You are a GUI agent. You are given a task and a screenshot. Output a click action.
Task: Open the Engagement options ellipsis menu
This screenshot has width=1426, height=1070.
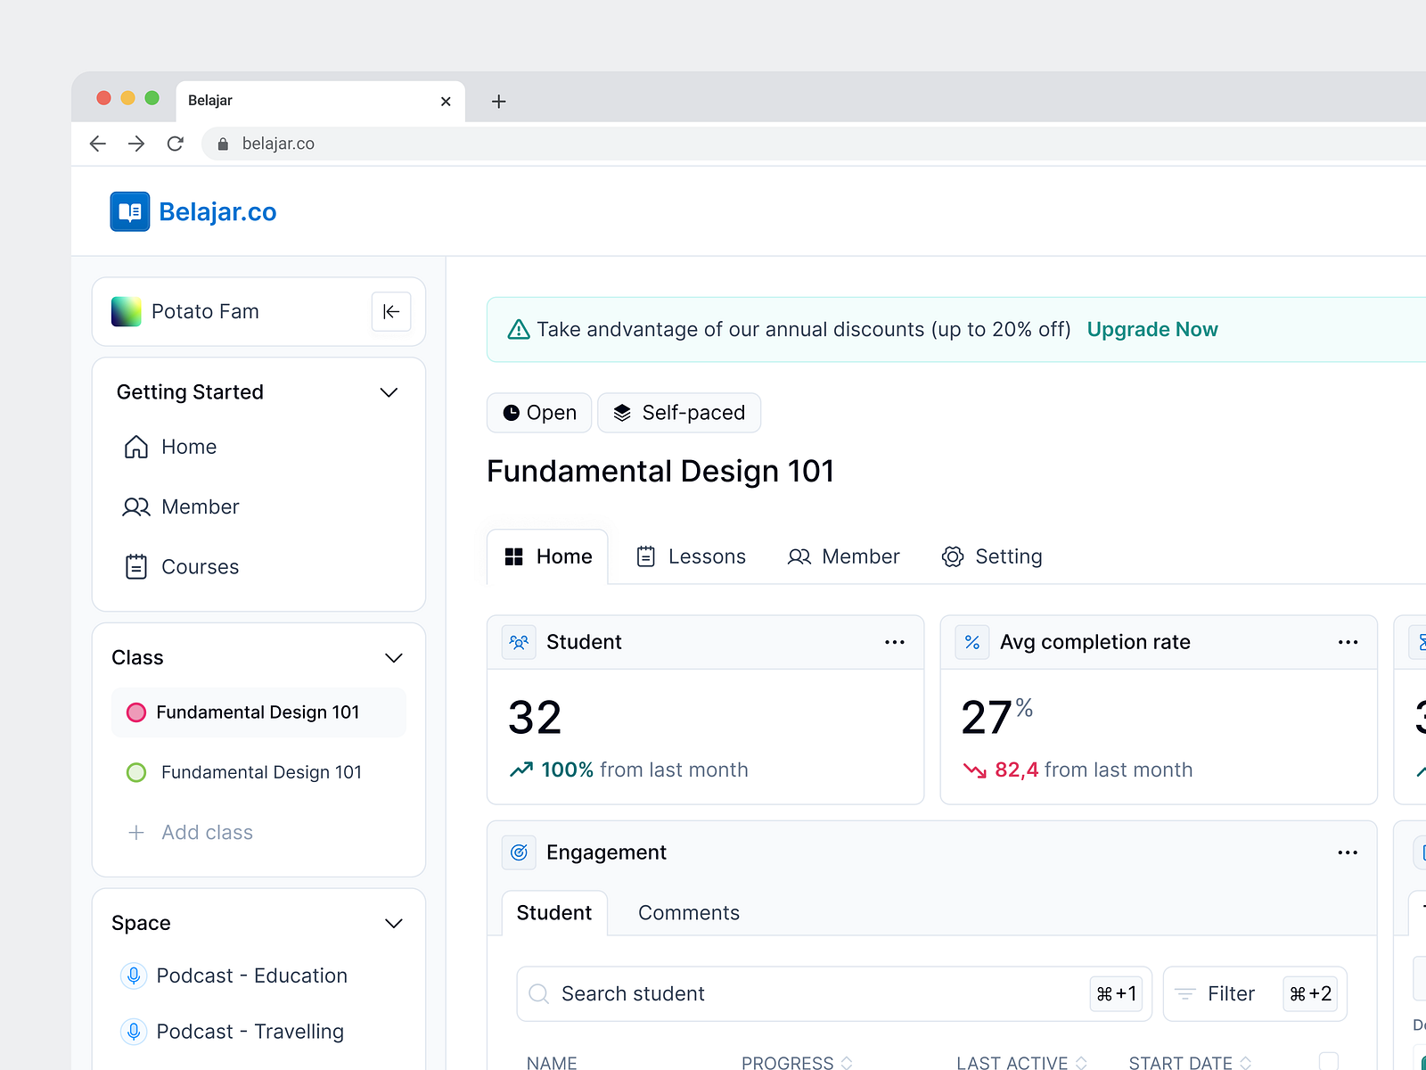(1348, 852)
